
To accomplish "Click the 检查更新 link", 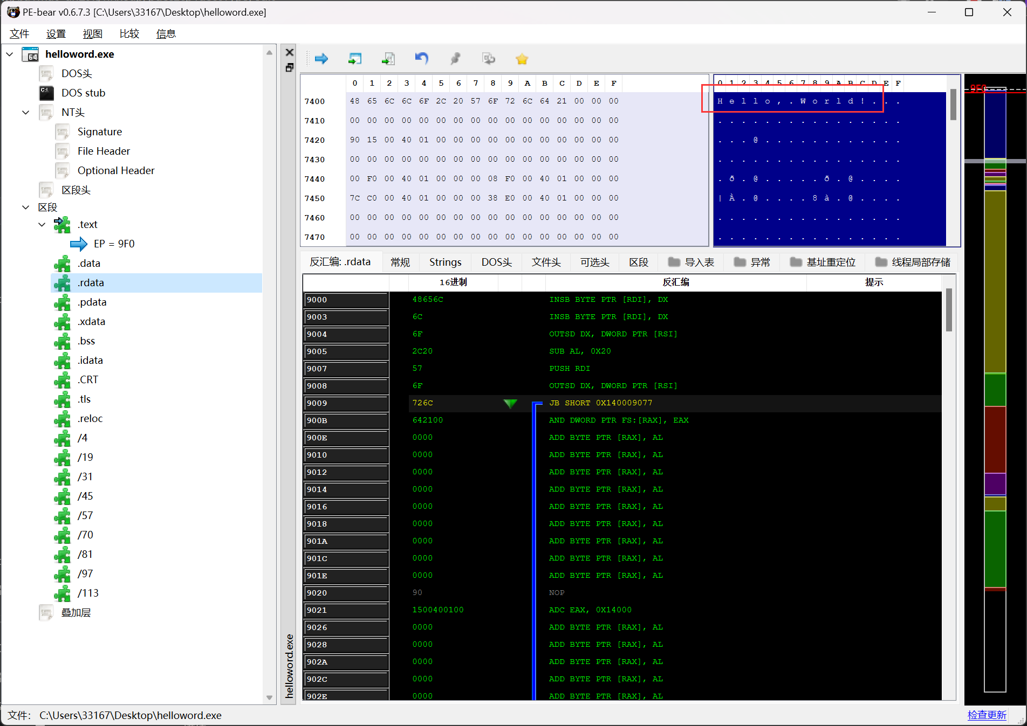I will point(987,715).
